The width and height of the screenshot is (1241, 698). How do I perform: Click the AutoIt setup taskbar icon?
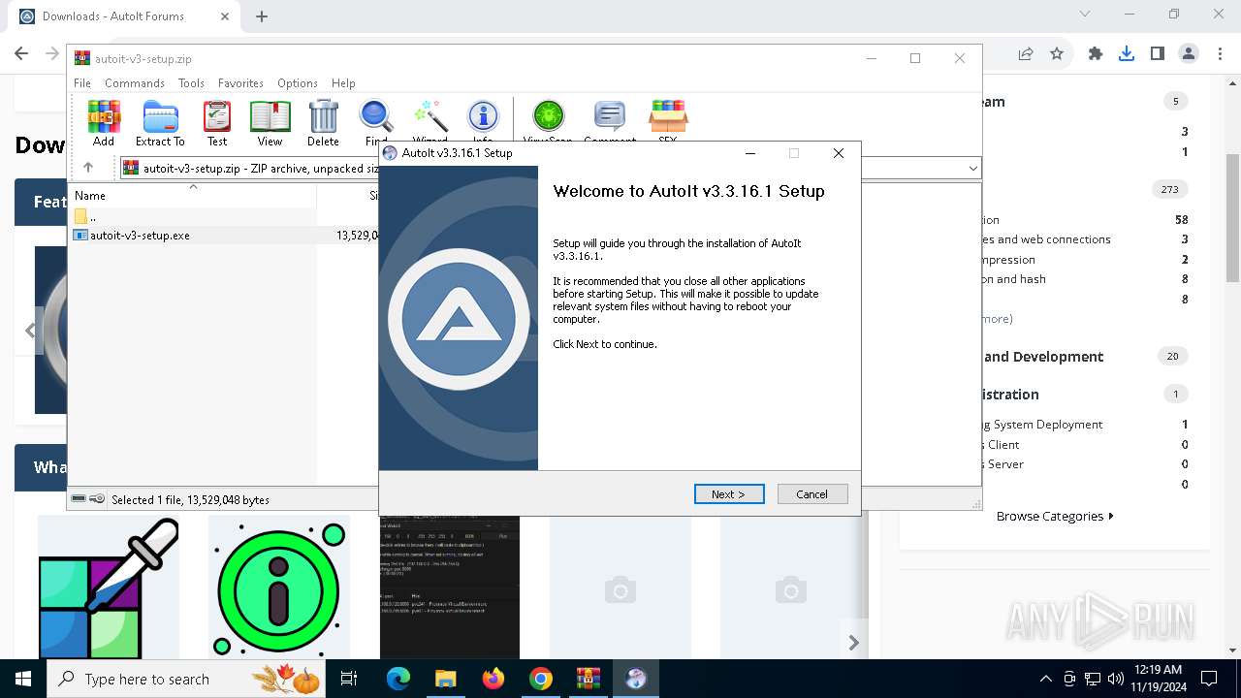click(x=635, y=679)
